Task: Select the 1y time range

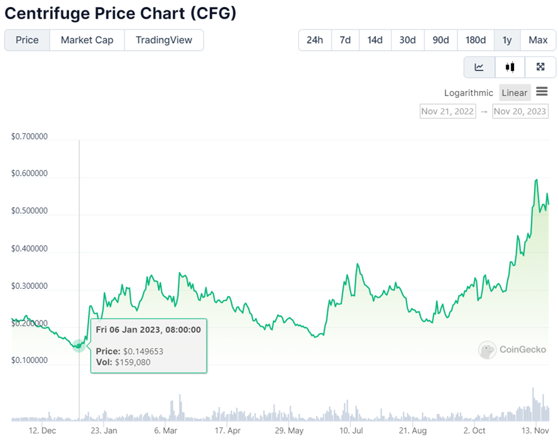Action: click(x=507, y=40)
